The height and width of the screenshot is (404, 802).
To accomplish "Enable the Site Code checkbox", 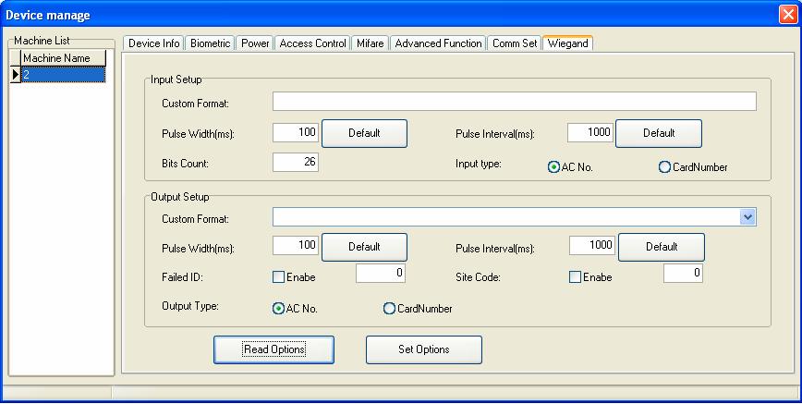I will click(575, 277).
